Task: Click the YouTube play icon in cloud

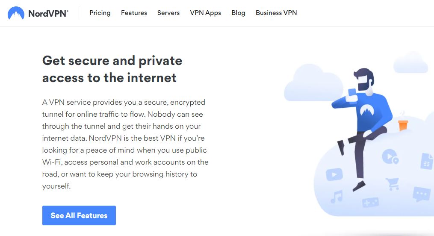Action: pyautogui.click(x=334, y=174)
